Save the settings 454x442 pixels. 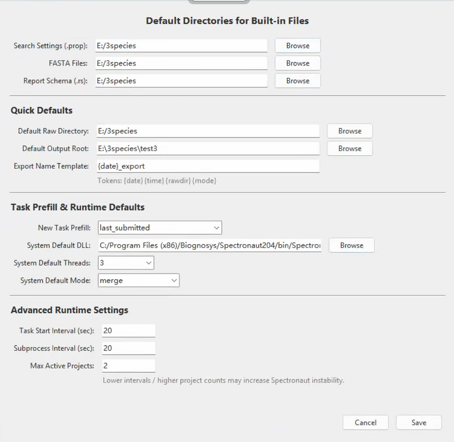[x=419, y=422]
